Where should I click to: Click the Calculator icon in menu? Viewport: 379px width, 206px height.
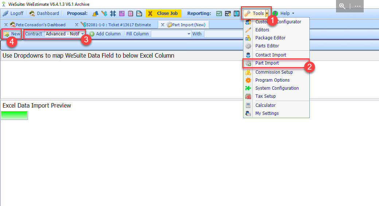[248, 105]
